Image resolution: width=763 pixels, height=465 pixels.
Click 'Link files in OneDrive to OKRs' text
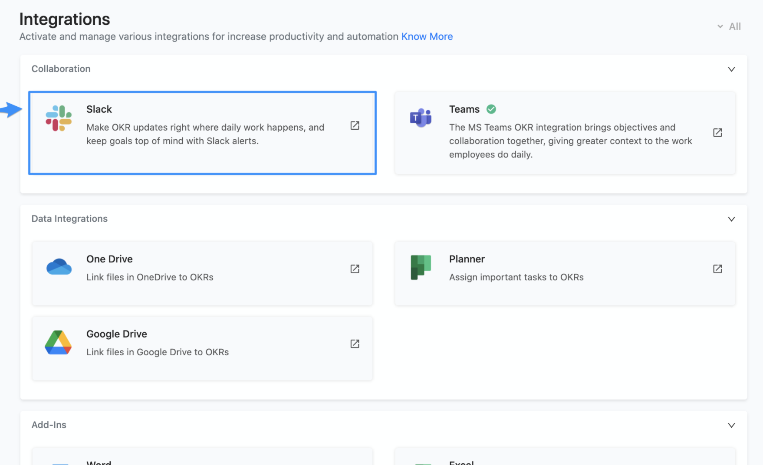coord(150,277)
